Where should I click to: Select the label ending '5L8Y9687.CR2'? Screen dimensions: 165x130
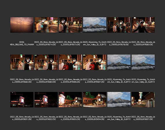point(95,81)
